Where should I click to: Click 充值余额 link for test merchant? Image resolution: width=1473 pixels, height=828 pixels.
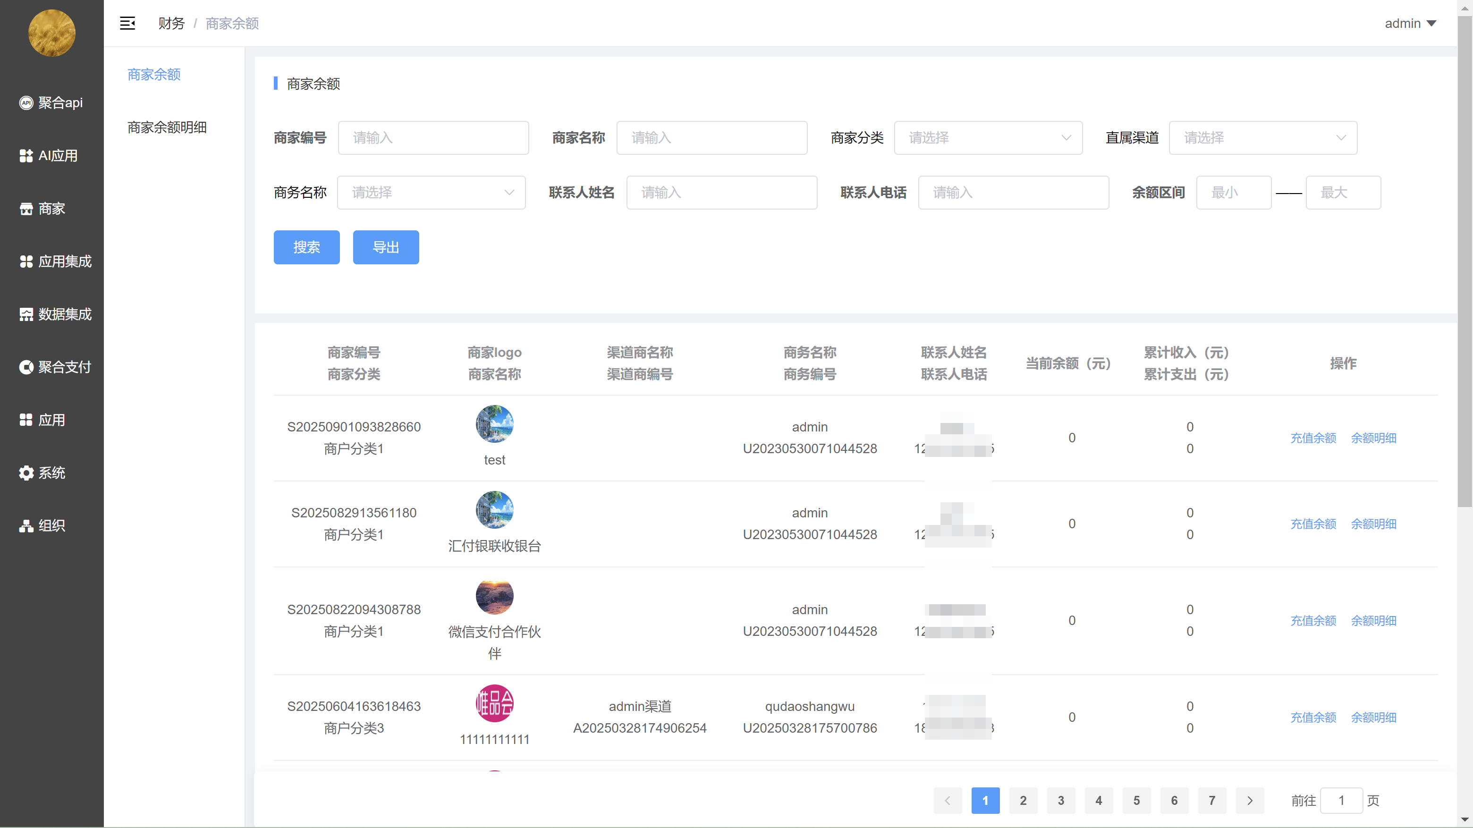pos(1313,438)
